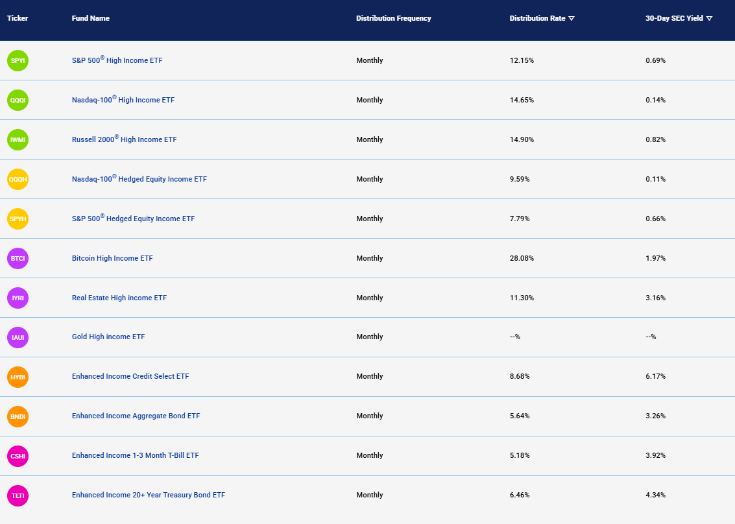Open Real Estate High income ETF link
This screenshot has height=524, width=735.
click(119, 298)
